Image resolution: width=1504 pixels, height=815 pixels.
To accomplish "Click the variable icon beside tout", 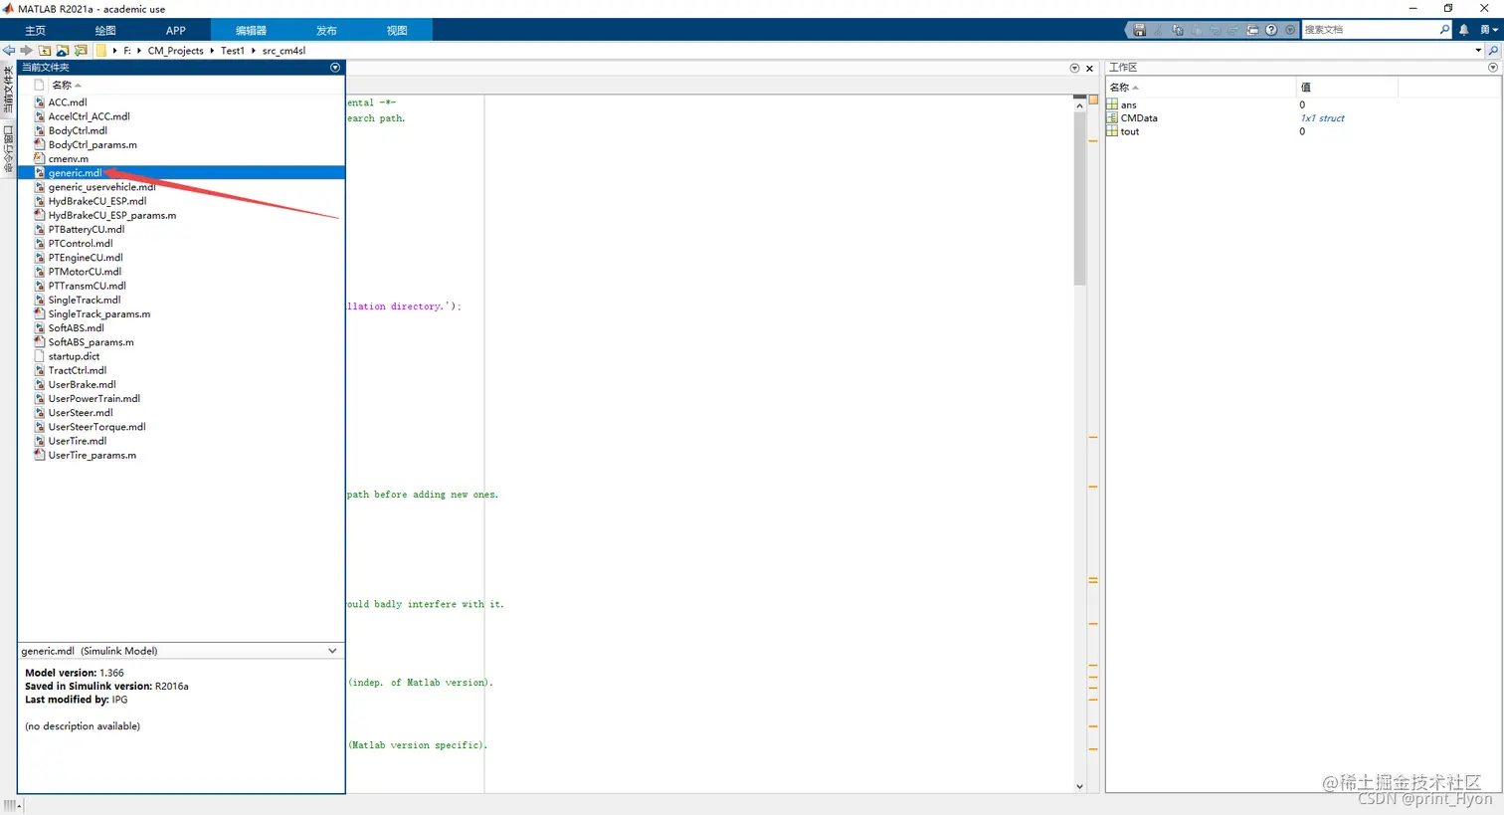I will tap(1112, 131).
